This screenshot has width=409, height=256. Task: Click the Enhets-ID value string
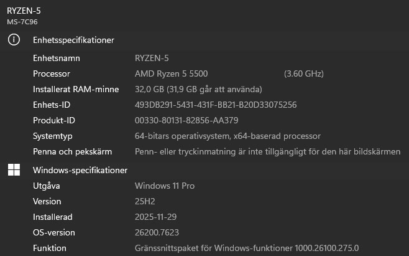[x=215, y=105]
